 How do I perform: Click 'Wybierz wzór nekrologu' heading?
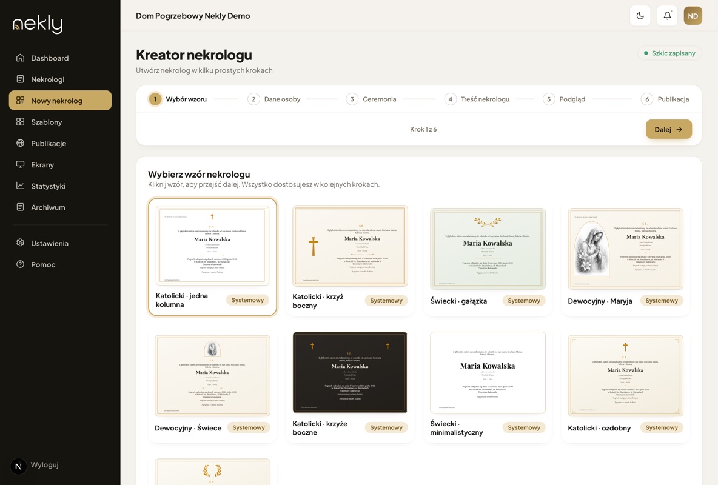coord(199,174)
